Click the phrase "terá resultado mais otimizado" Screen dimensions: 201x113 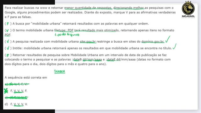click(96, 30)
